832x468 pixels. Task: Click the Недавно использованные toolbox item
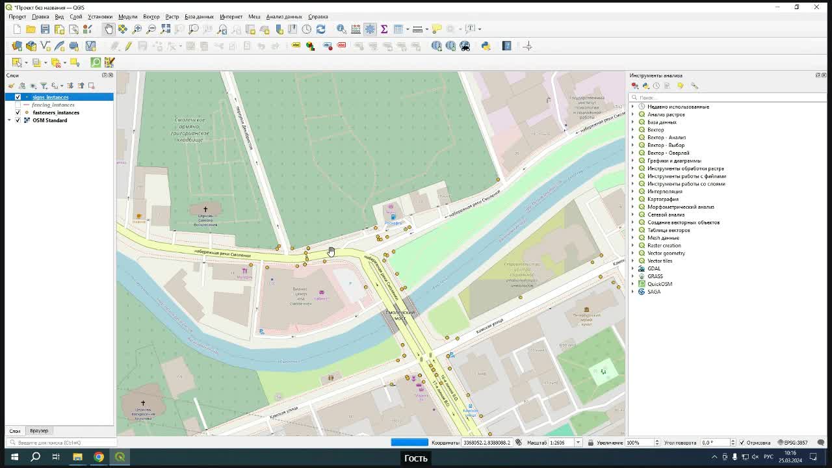pos(678,107)
